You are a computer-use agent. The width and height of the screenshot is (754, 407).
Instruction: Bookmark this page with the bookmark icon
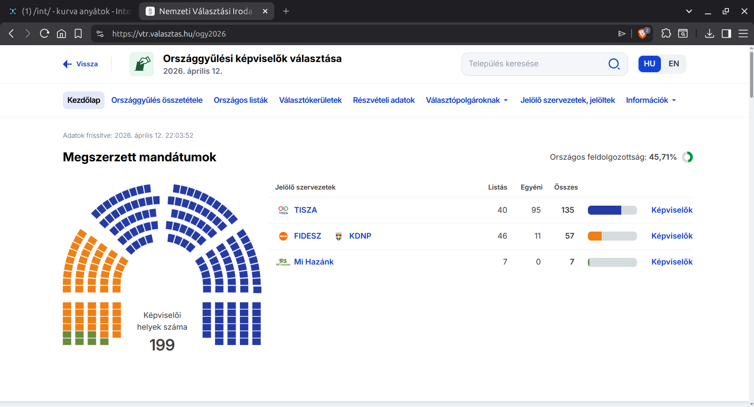click(x=78, y=34)
